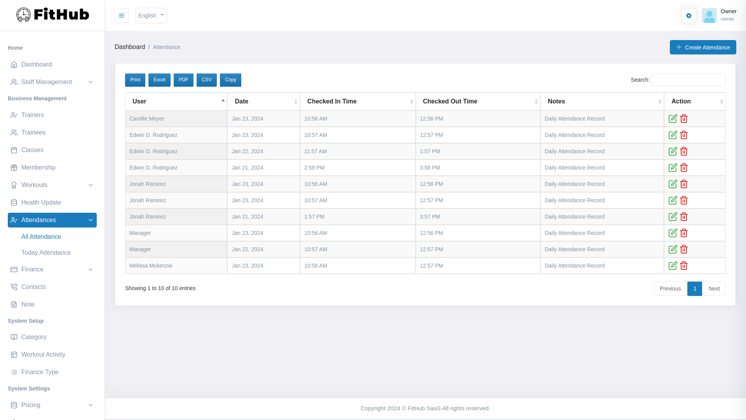Click the delete trash icon for Melissa Mckenzie

[684, 266]
